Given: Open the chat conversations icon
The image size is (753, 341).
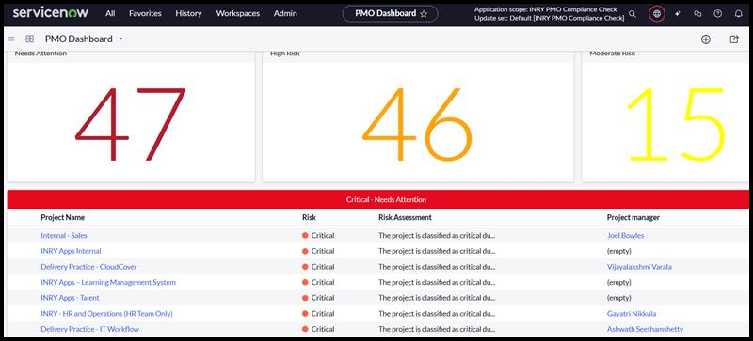Looking at the screenshot, I should [x=697, y=14].
